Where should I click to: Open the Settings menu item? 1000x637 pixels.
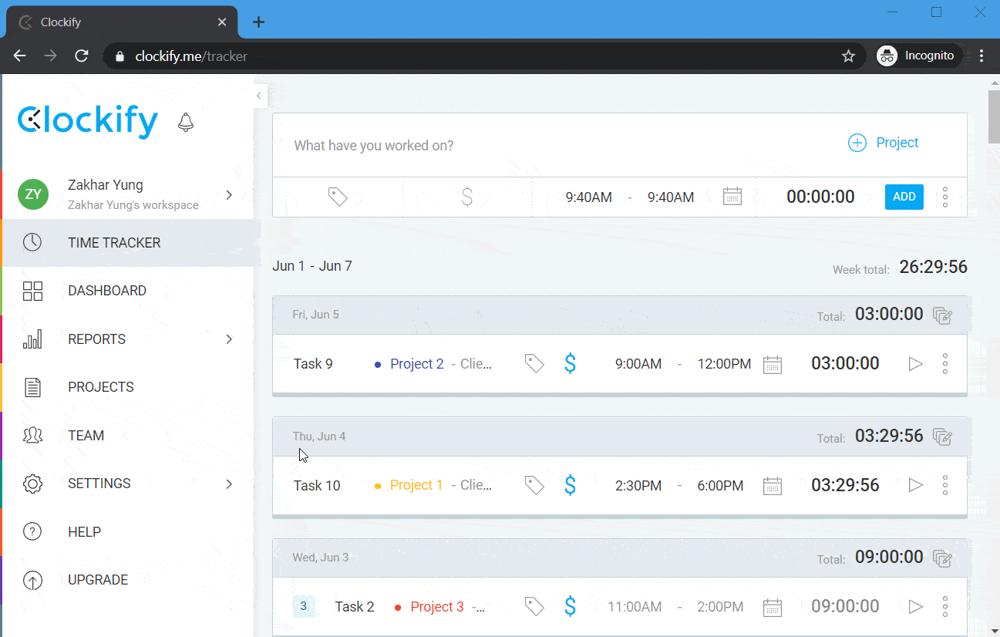click(x=99, y=484)
